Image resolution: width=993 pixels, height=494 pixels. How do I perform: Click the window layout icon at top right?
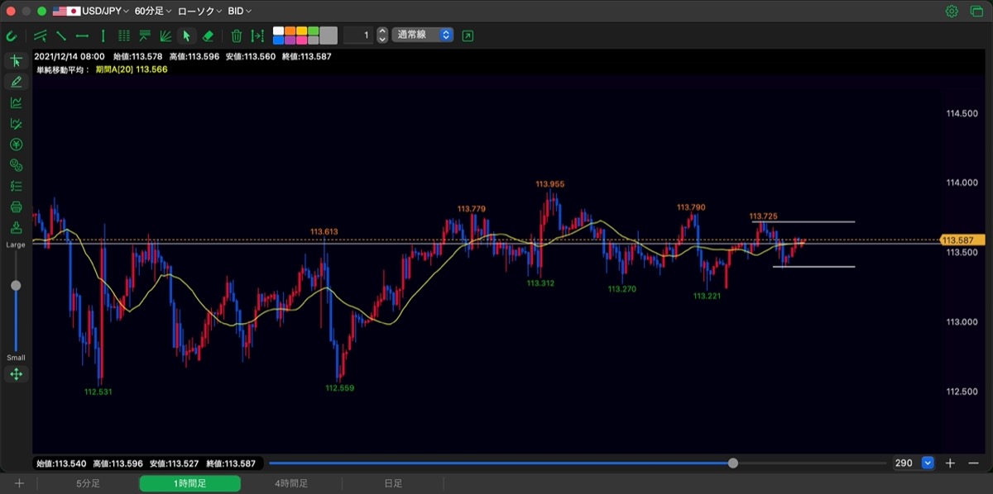click(x=976, y=12)
